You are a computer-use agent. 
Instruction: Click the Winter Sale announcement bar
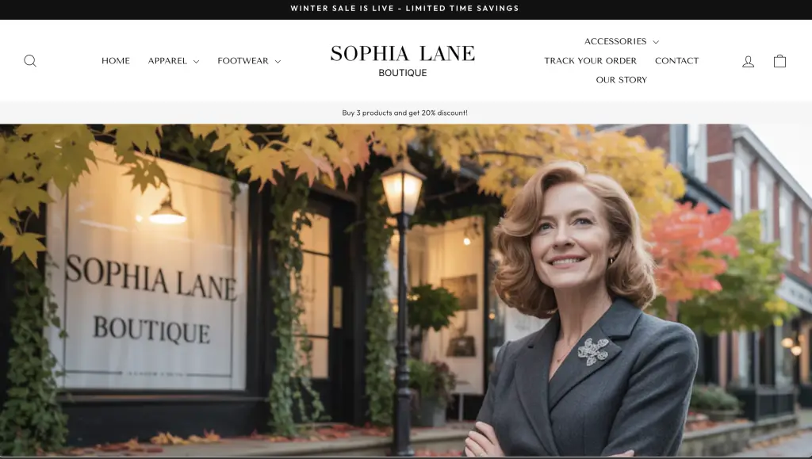pos(405,8)
